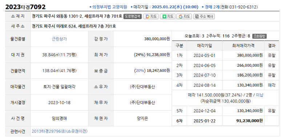This screenshot has width=281, height=137.
Task: Click the 20% deposit rate link
Action: tap(140, 71)
